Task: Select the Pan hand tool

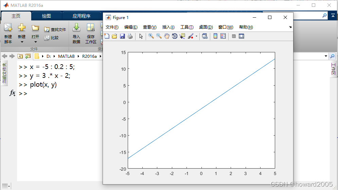Action: (167, 36)
